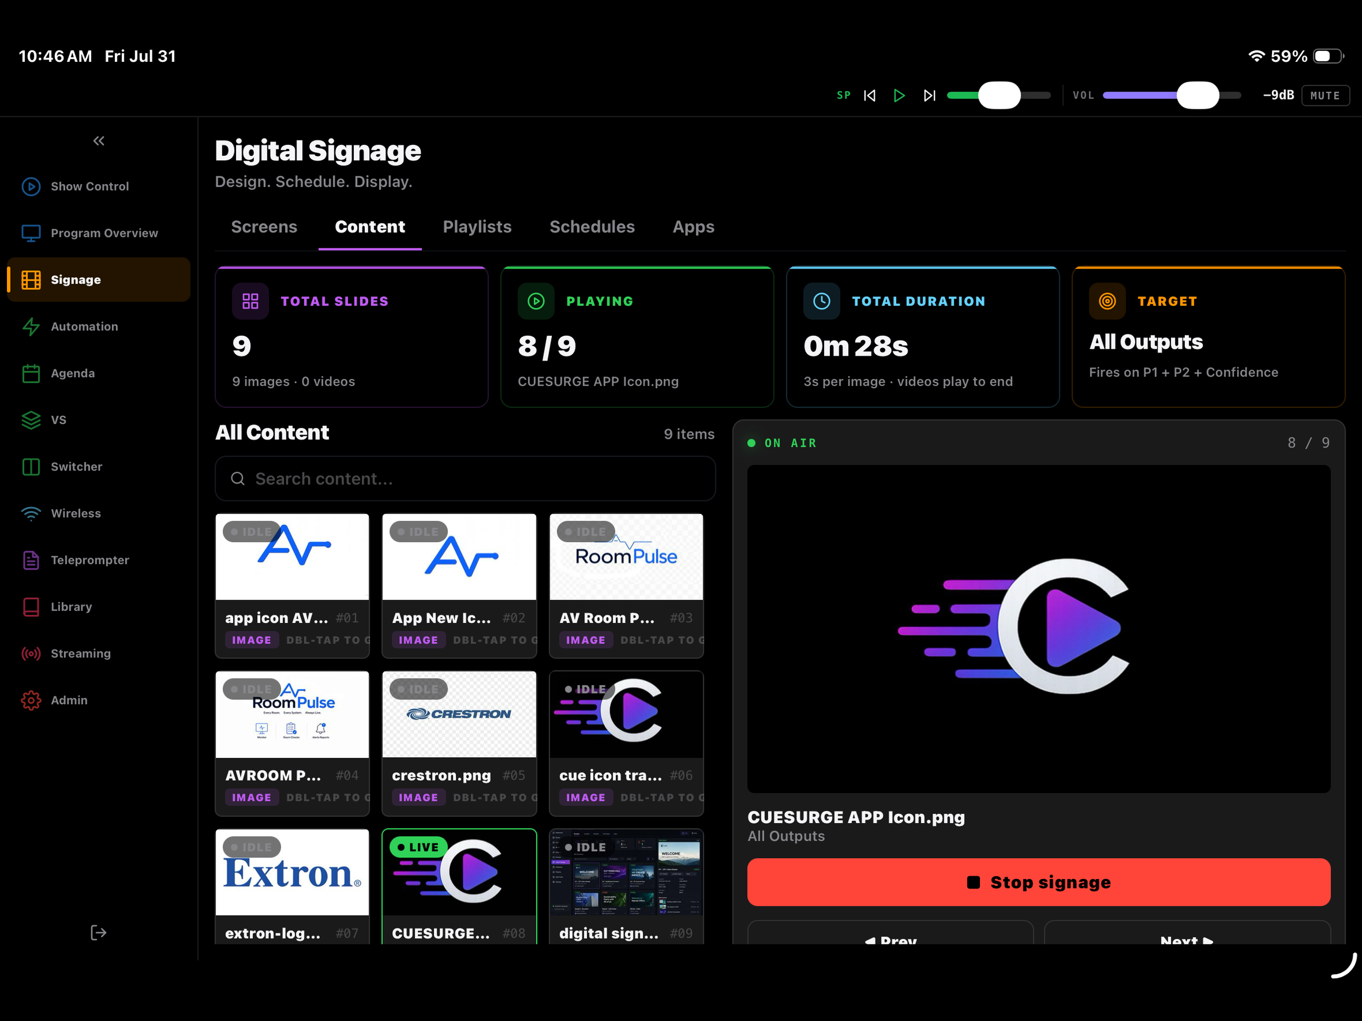Open Program Overview in the sidebar

pyautogui.click(x=98, y=233)
